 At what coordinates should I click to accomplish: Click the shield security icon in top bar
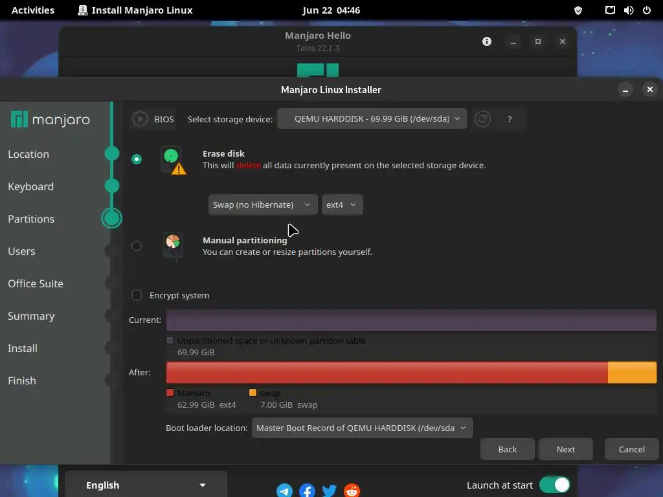pyautogui.click(x=578, y=10)
